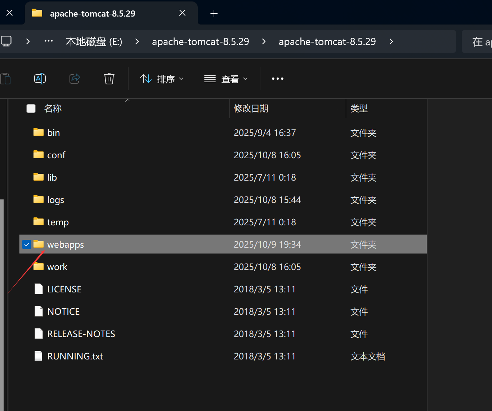
Task: Expand chevron after last apache-tomcat-8.5.29 breadcrumb
Action: click(x=391, y=41)
